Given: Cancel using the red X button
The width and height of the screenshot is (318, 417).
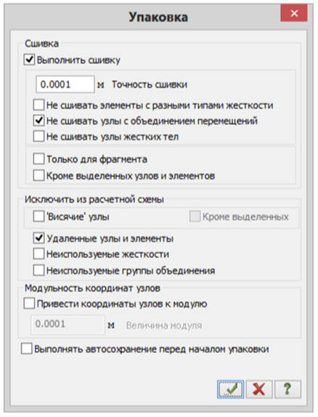Looking at the screenshot, I should (259, 389).
